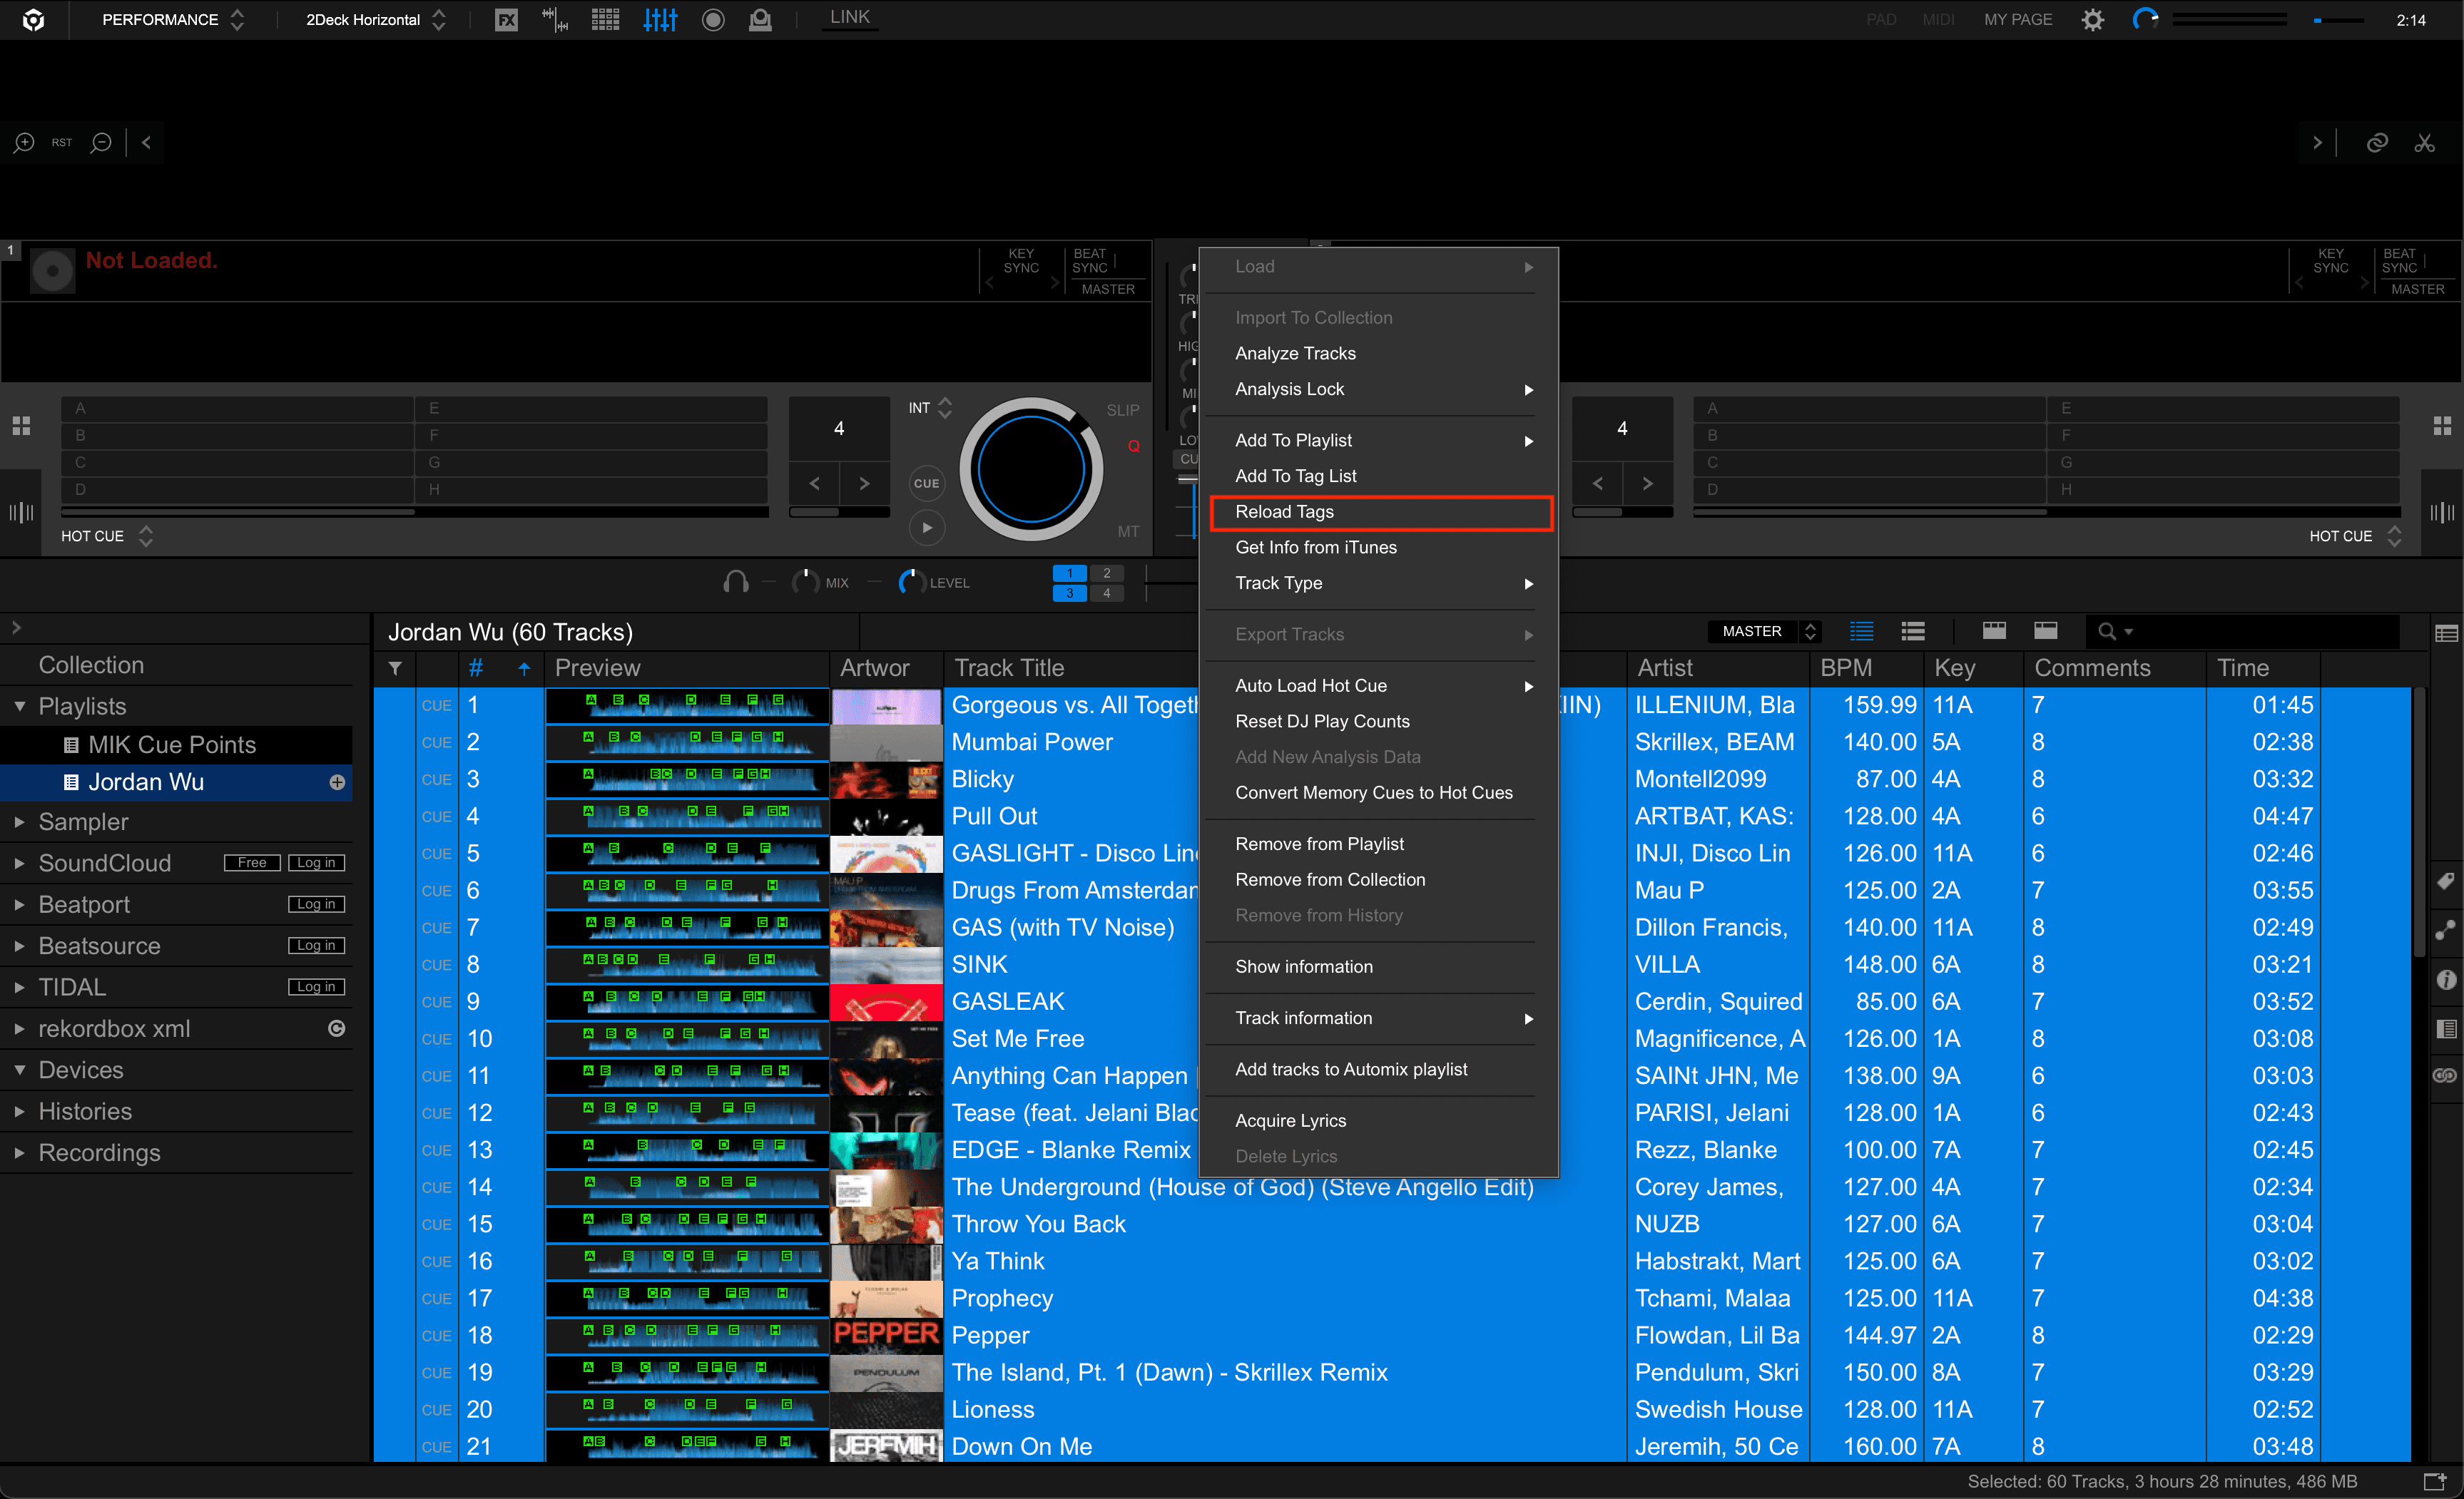Viewport: 2464px width, 1499px height.
Task: Click the Pepper track artwork thumbnail
Action: (x=886, y=1335)
